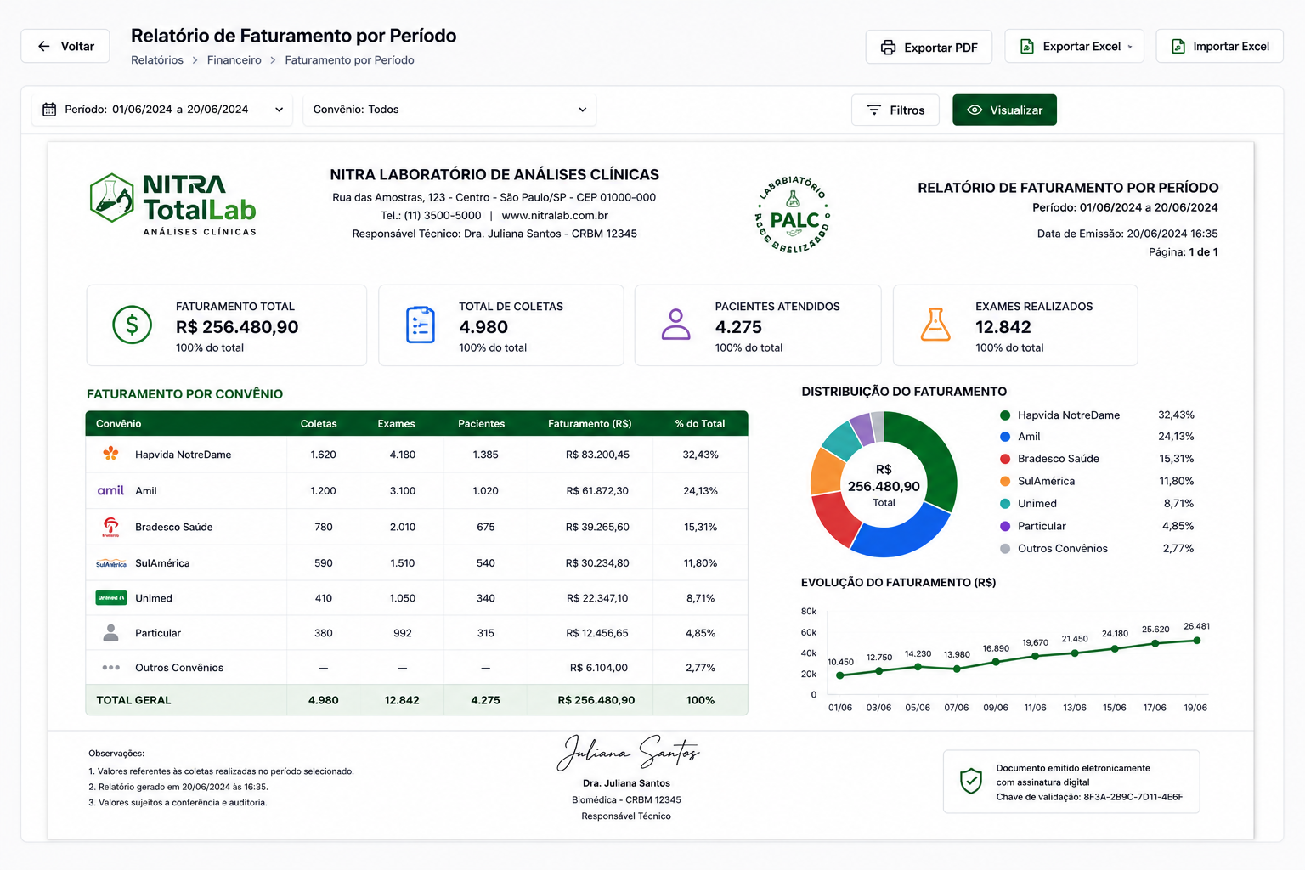Screen dimensions: 1305x870
Task: Open the Período date range dropdown
Action: pos(162,110)
